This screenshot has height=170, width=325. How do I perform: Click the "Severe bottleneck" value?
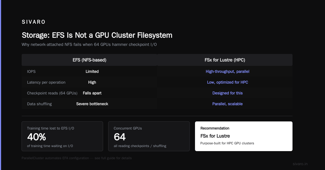[x=92, y=104]
